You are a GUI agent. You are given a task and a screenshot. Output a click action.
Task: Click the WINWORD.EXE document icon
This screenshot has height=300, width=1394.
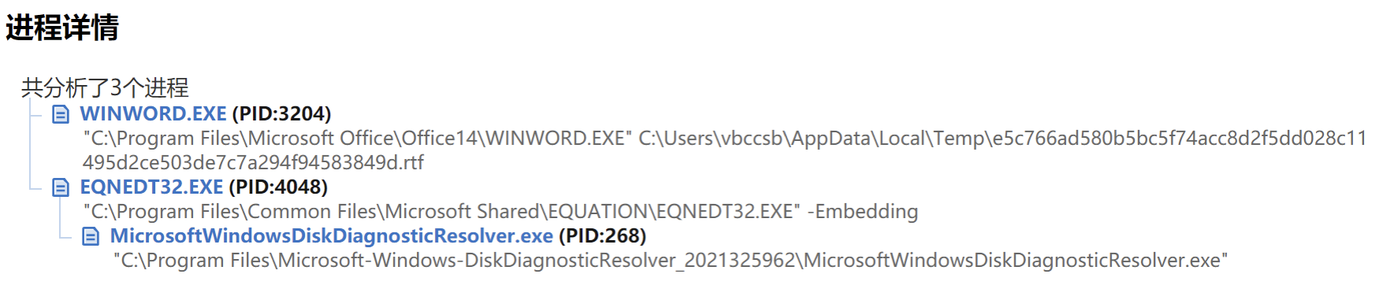61,115
